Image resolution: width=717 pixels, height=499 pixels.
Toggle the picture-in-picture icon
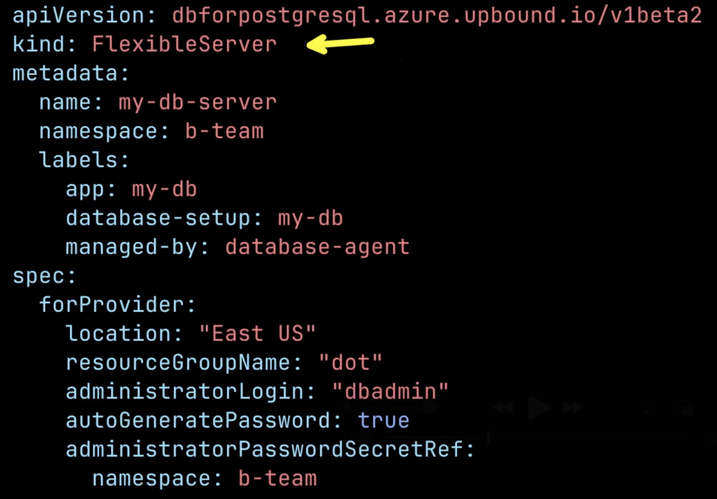click(x=684, y=408)
